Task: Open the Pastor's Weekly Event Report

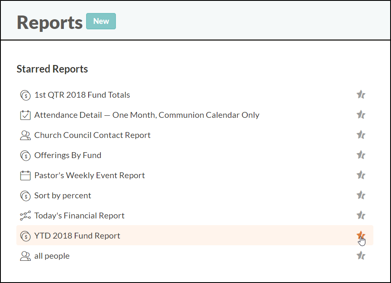Action: point(89,175)
